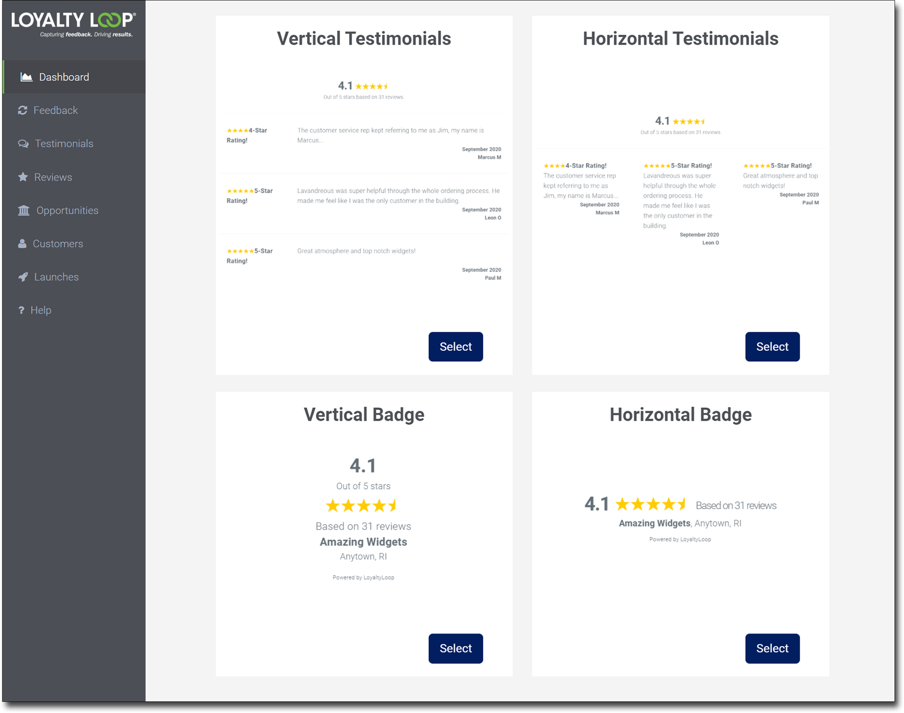The width and height of the screenshot is (904, 713).
Task: Go to the Feedback section
Action: tap(74, 110)
